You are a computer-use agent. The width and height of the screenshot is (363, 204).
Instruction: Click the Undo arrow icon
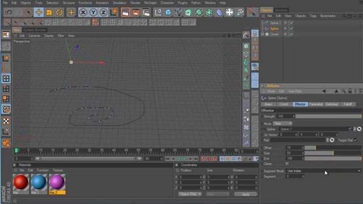pyautogui.click(x=9, y=12)
